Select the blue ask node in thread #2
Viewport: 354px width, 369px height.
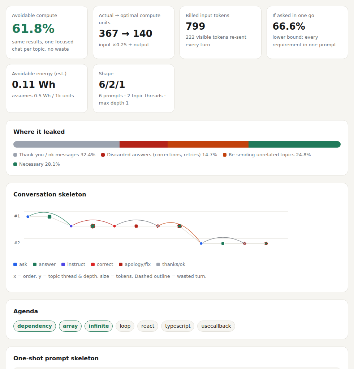pyautogui.click(x=201, y=243)
